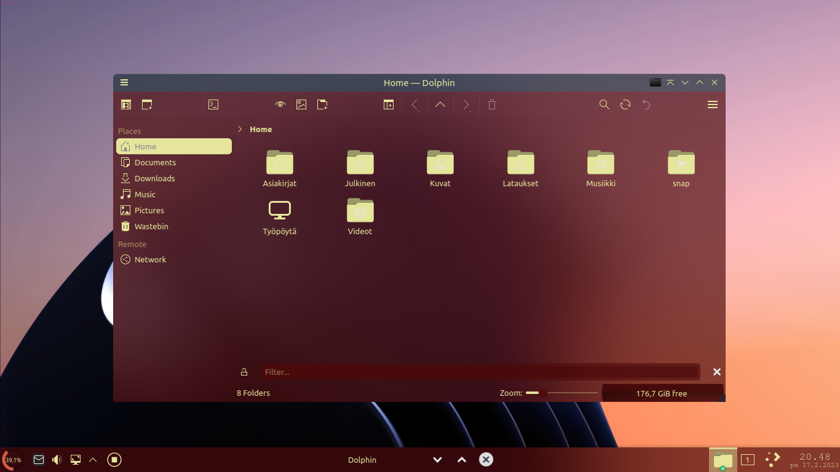Click the up chevron in bottom panel
Viewport: 840px width, 472px height.
(462, 460)
